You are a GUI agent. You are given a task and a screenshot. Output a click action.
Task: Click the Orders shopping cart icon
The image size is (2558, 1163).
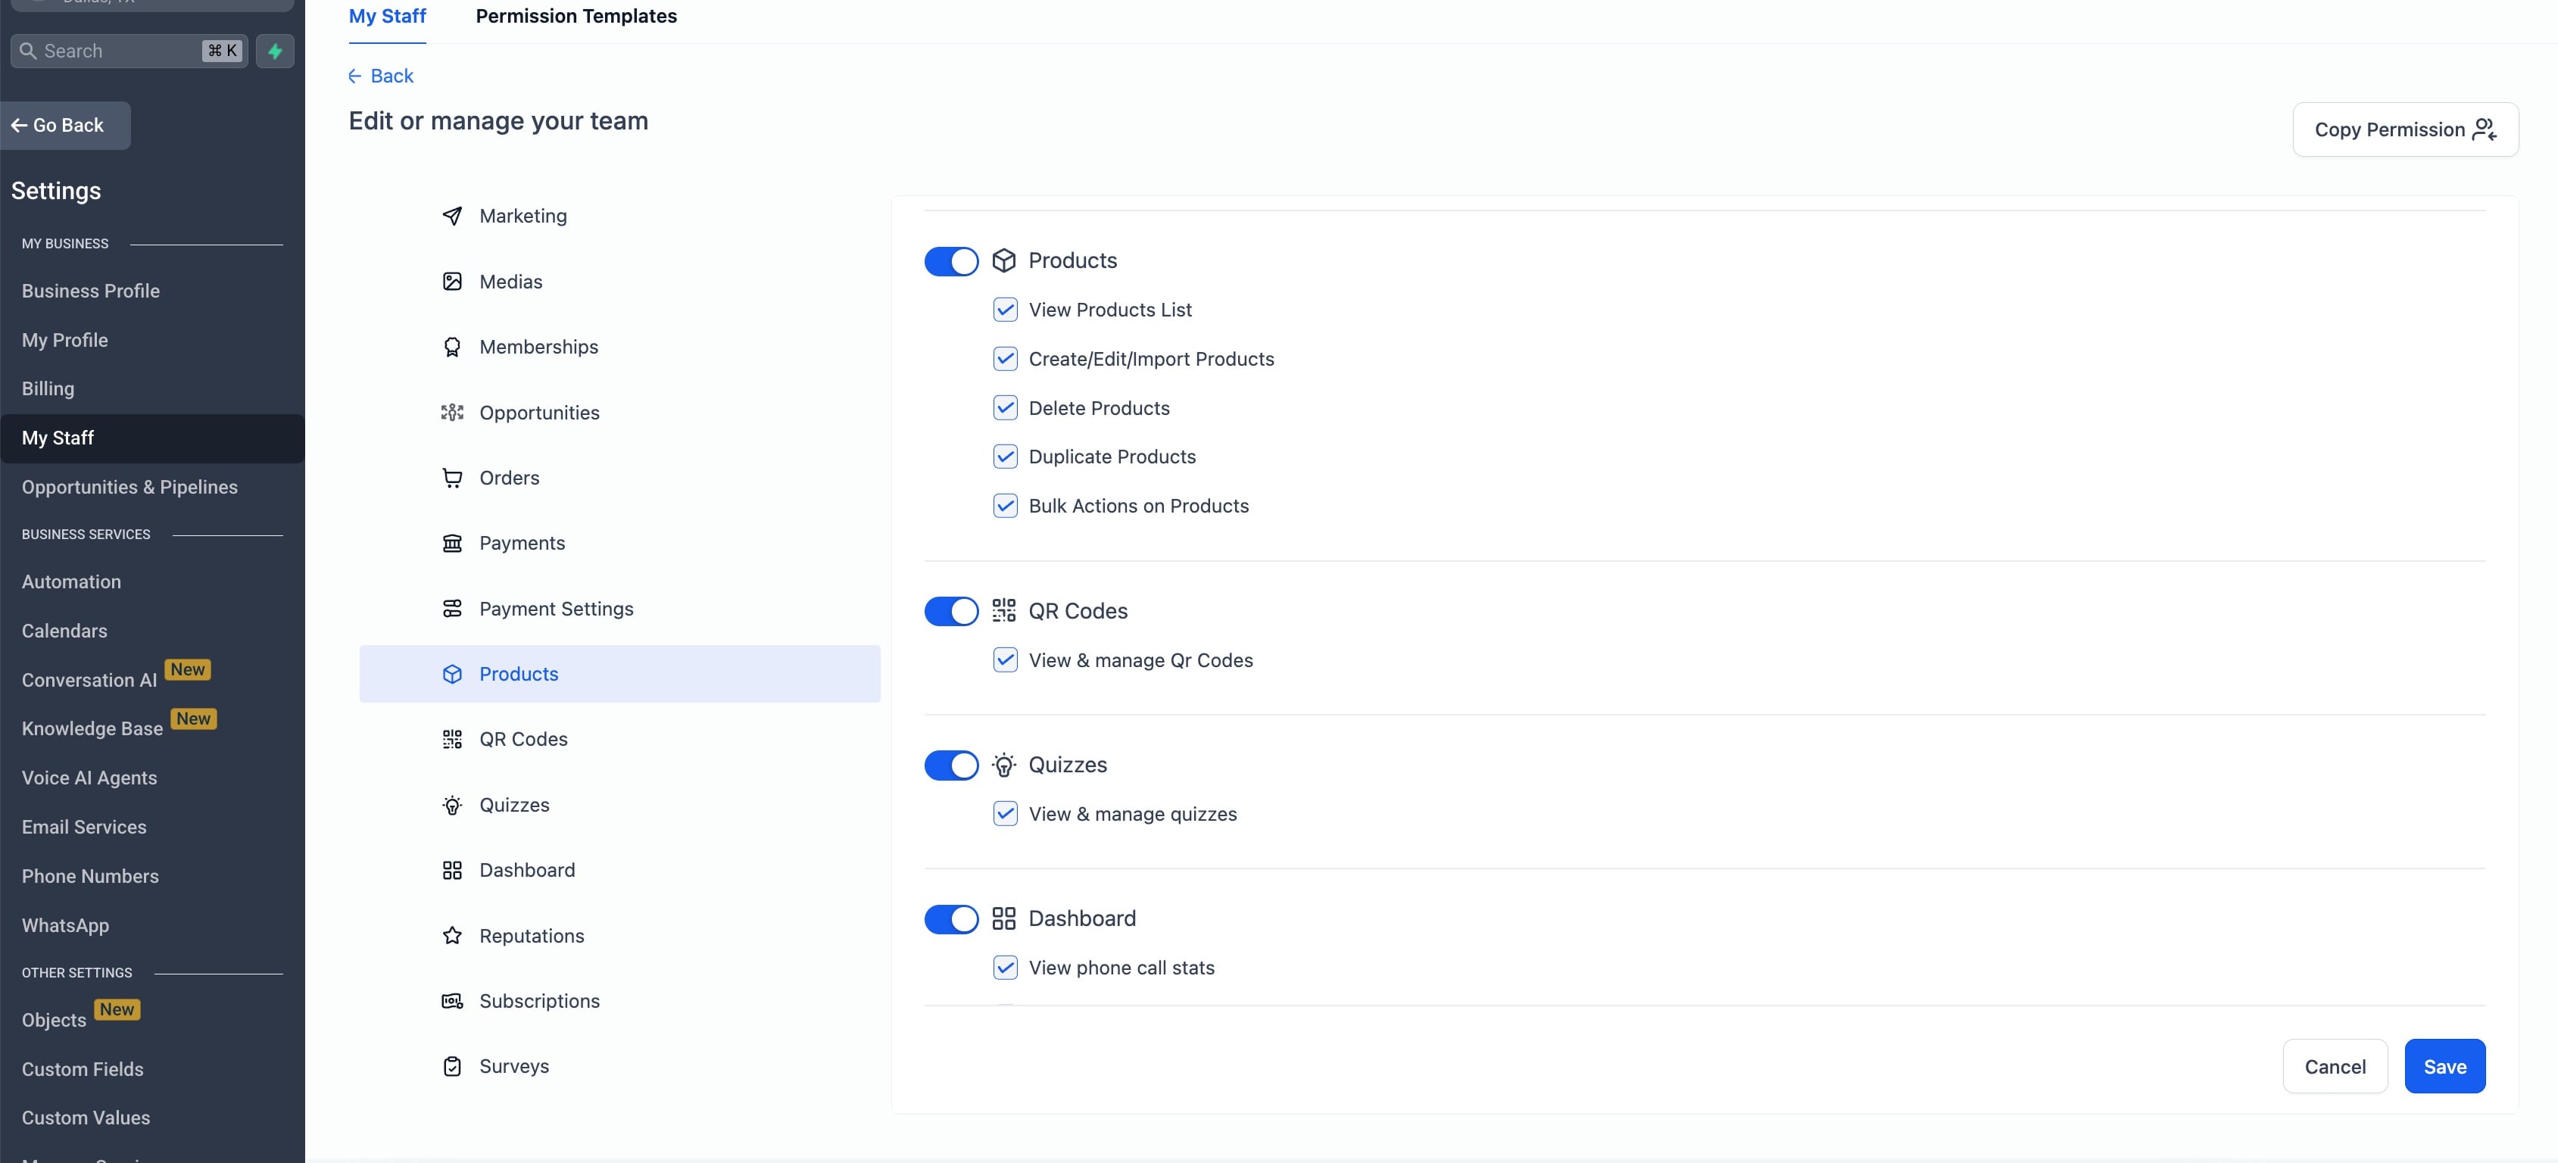(x=452, y=478)
